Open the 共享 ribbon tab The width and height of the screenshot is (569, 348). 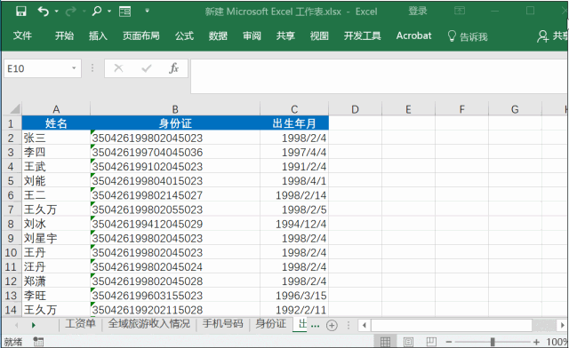point(285,36)
